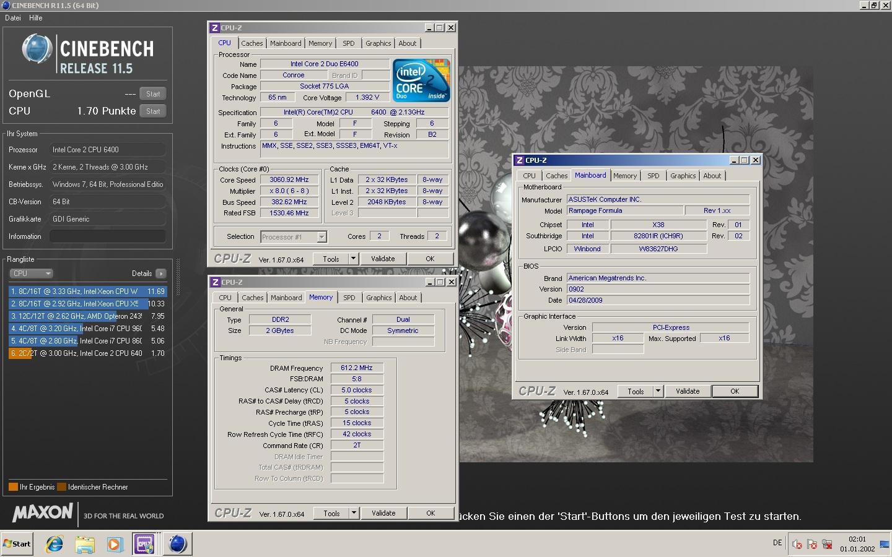Switch to Cinebench taskbar button
The image size is (892, 557).
pyautogui.click(x=178, y=544)
